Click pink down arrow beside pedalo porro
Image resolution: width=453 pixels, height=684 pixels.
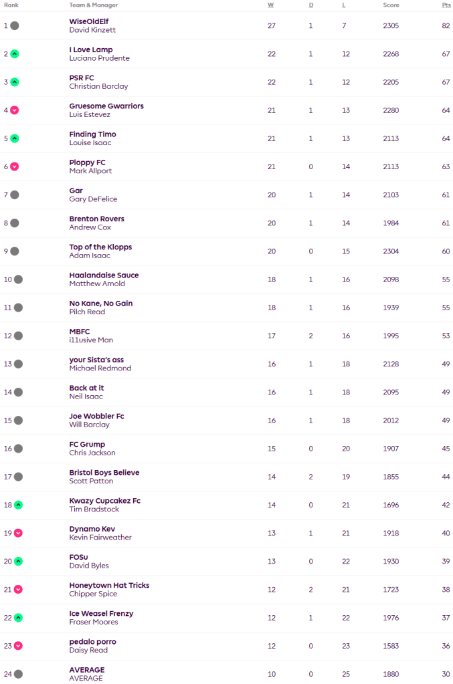pyautogui.click(x=18, y=646)
